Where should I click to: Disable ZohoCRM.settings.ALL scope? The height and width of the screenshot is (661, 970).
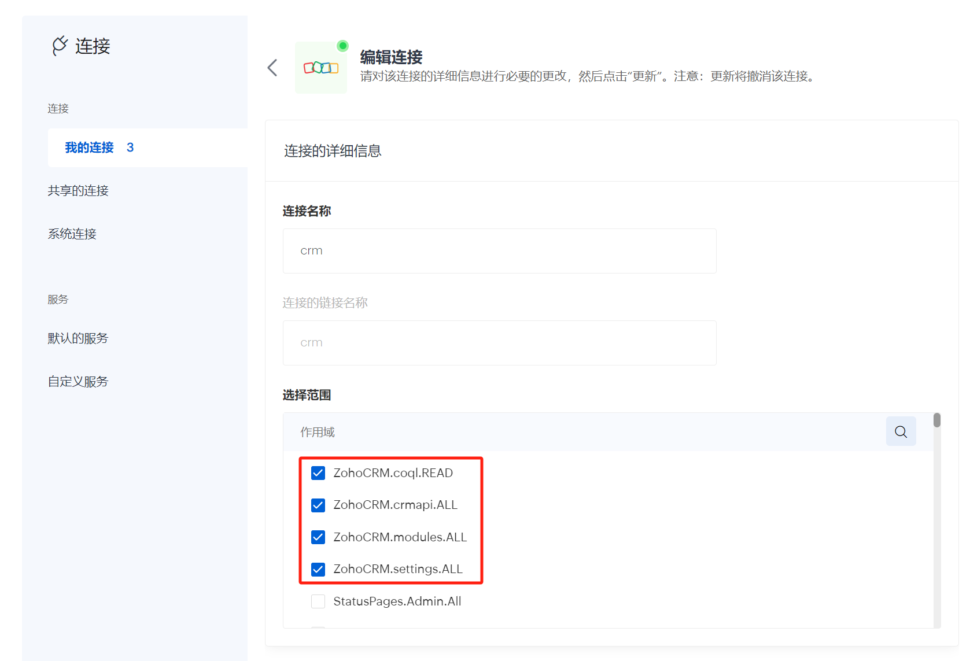(x=318, y=570)
